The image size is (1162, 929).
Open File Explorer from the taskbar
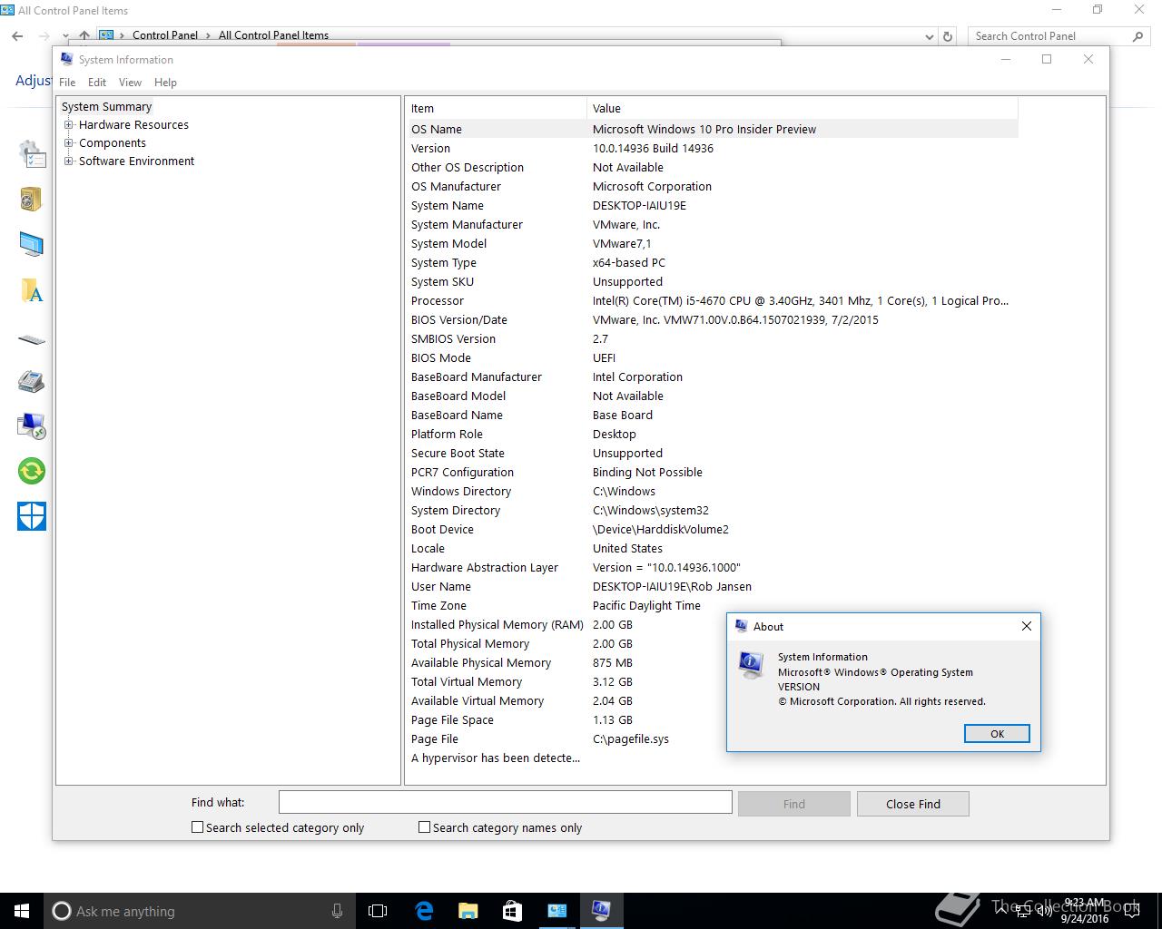(x=468, y=911)
